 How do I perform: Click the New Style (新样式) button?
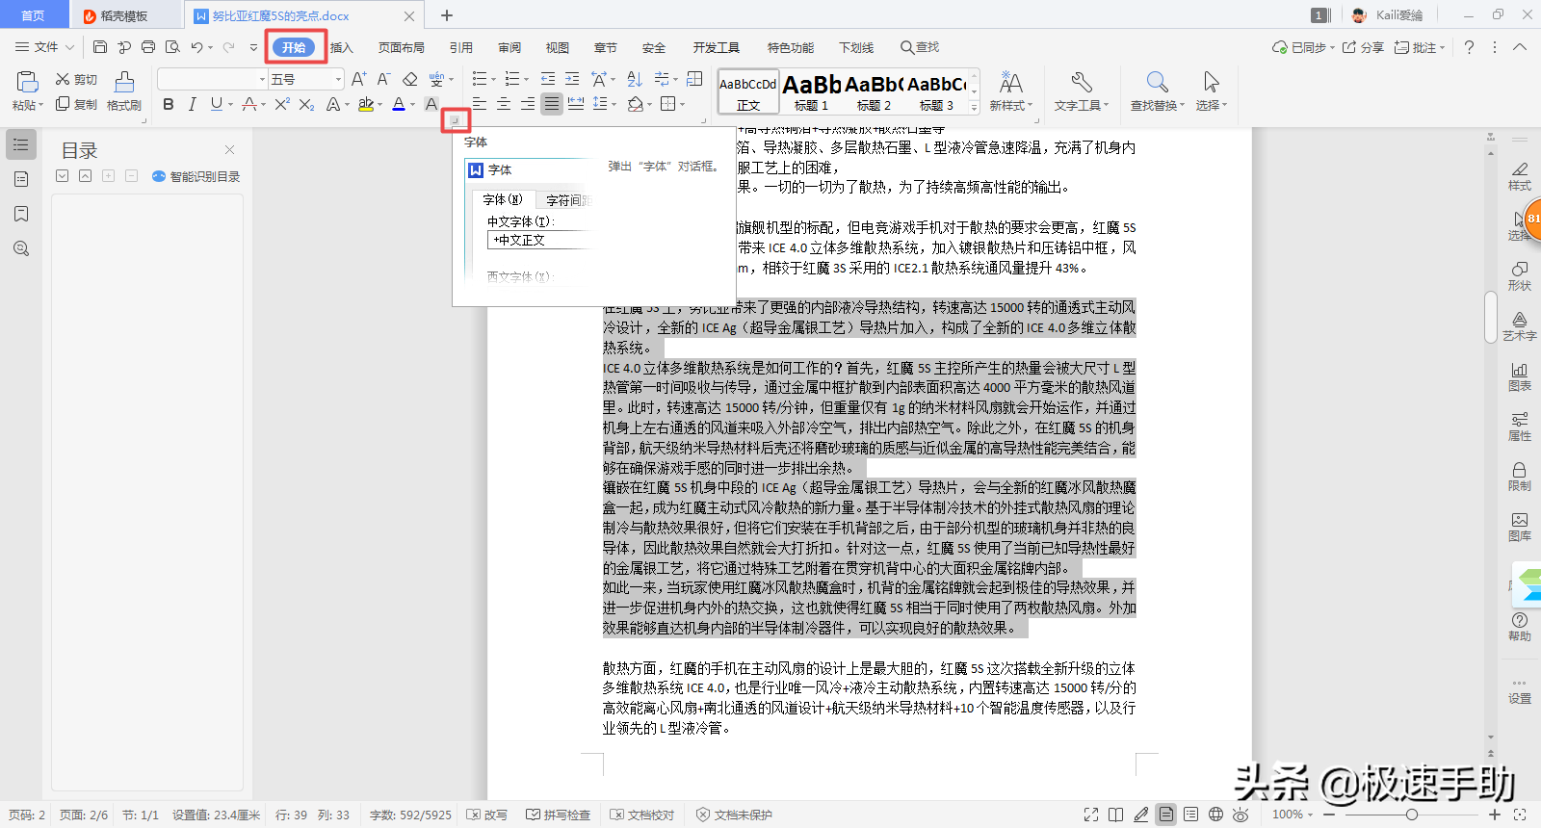1010,91
